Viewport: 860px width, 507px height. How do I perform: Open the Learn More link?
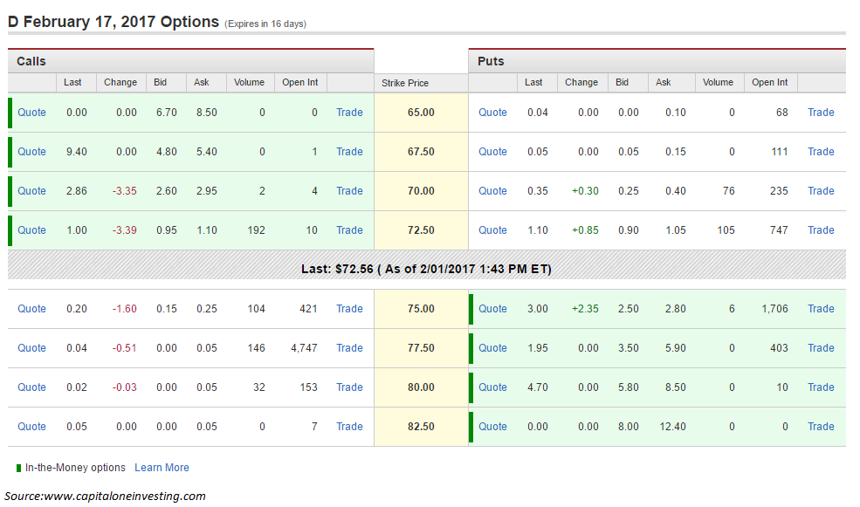tap(162, 468)
